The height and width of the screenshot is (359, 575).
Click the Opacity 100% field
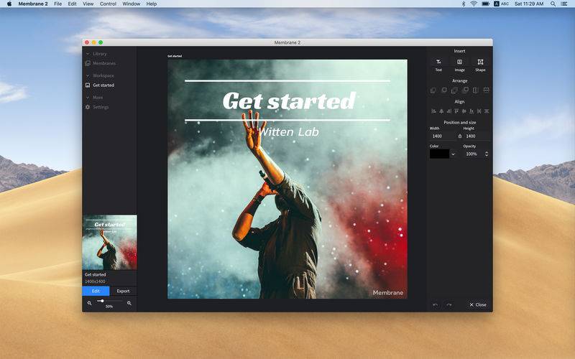(474, 154)
